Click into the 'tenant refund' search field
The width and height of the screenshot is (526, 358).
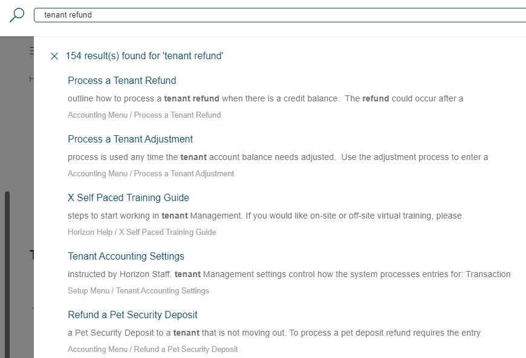278,15
